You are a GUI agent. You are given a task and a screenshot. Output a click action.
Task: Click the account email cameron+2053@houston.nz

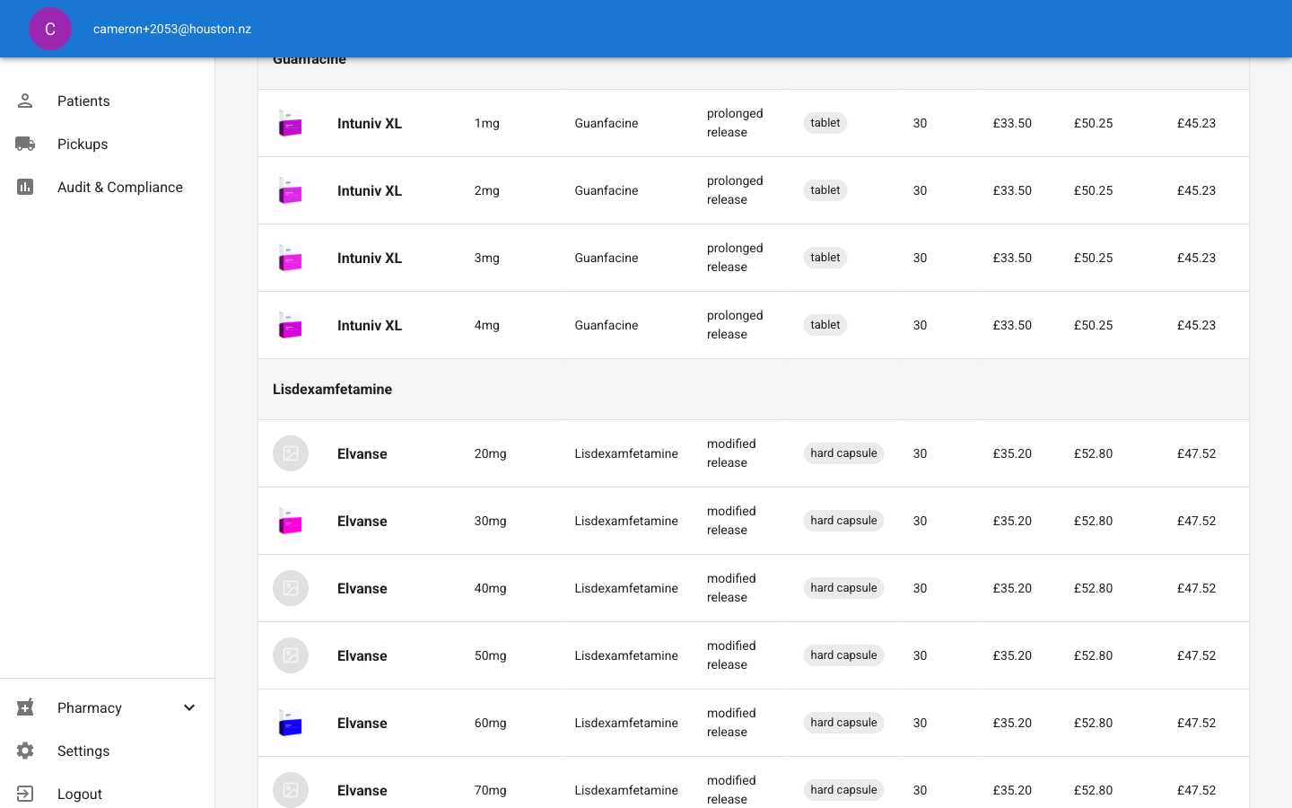[x=172, y=29]
